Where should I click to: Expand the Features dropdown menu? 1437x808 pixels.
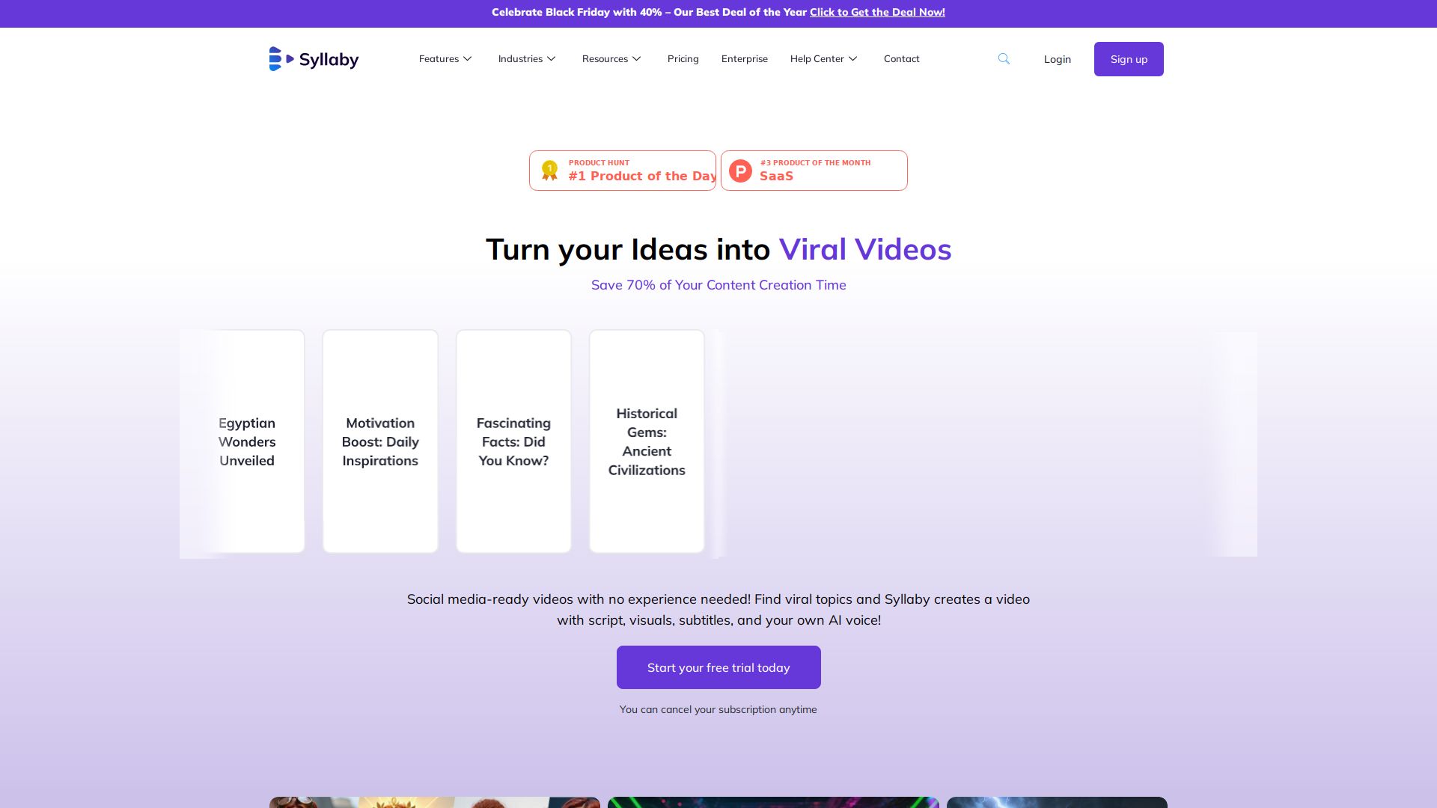pos(445,58)
